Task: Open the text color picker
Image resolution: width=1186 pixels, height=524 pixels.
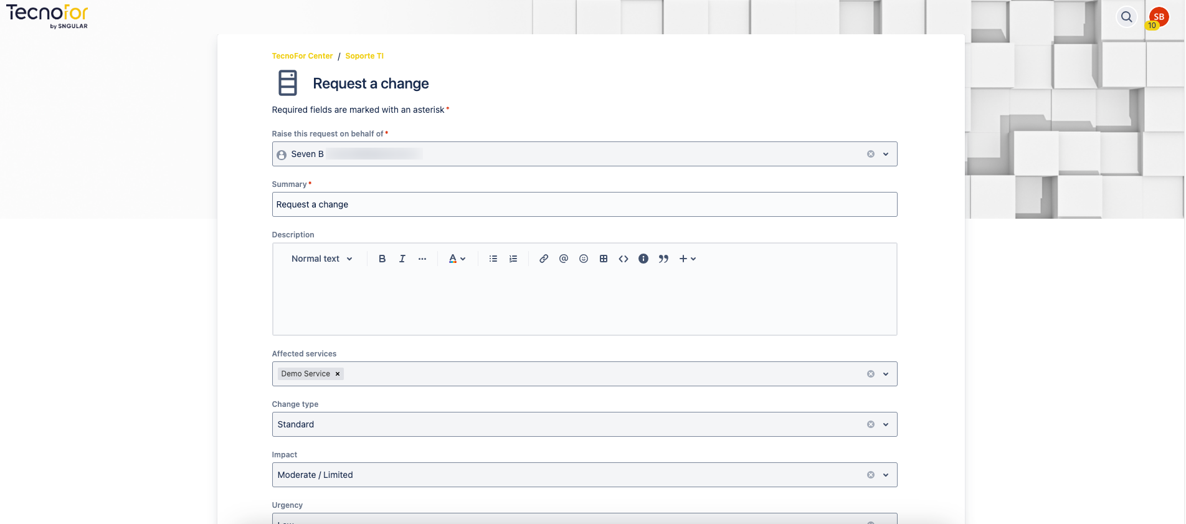Action: pyautogui.click(x=457, y=259)
